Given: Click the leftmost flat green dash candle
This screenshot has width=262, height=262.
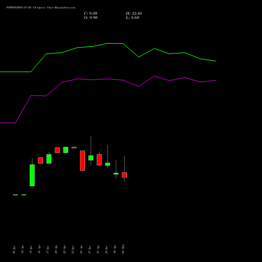Looking at the screenshot, I should [x=15, y=195].
